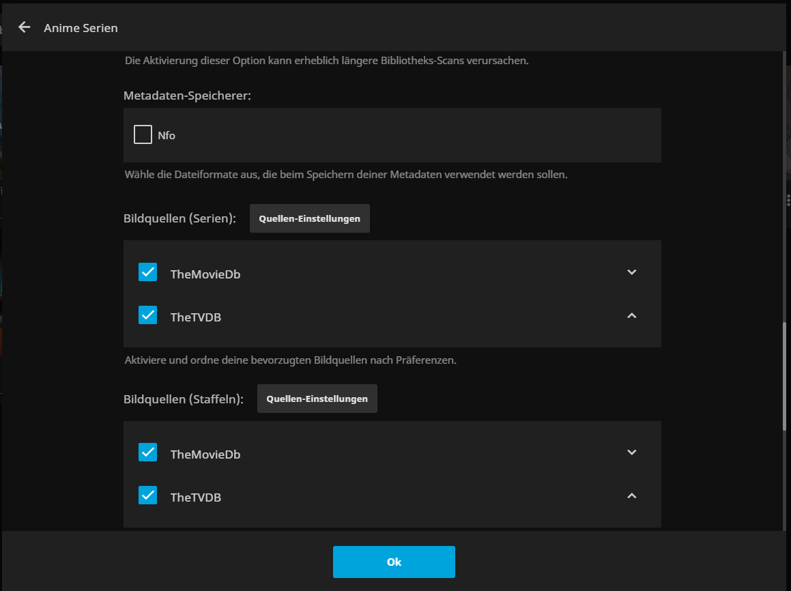Image resolution: width=791 pixels, height=591 pixels.
Task: Open Quellen-Einstellungen for Bildquellen (Staffeln)
Action: (317, 399)
